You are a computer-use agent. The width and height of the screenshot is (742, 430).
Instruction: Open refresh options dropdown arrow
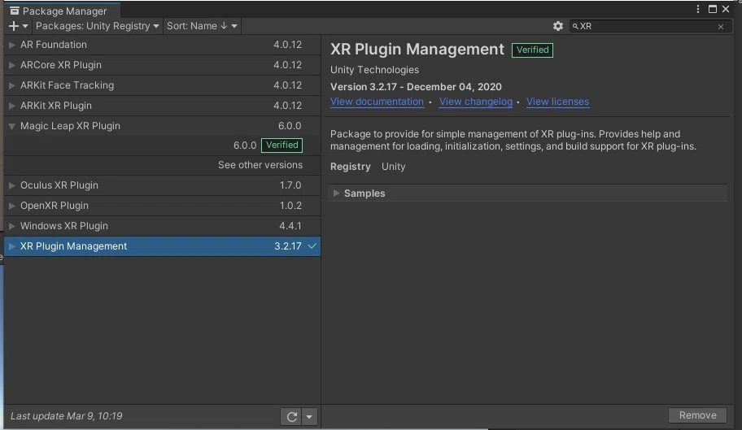pos(309,416)
